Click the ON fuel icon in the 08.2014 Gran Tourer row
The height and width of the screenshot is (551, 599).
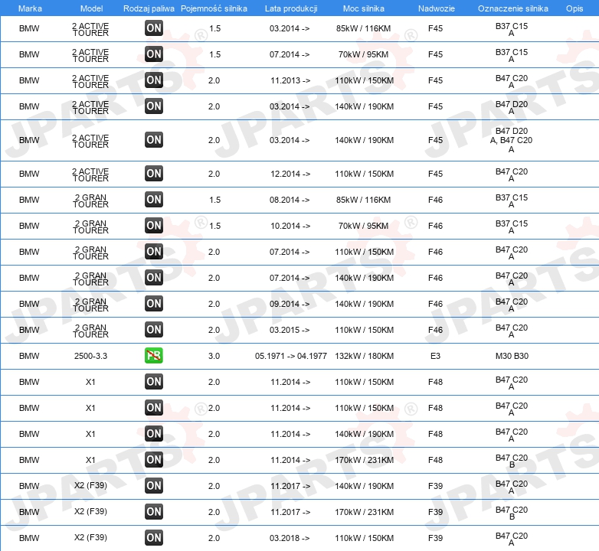point(154,200)
